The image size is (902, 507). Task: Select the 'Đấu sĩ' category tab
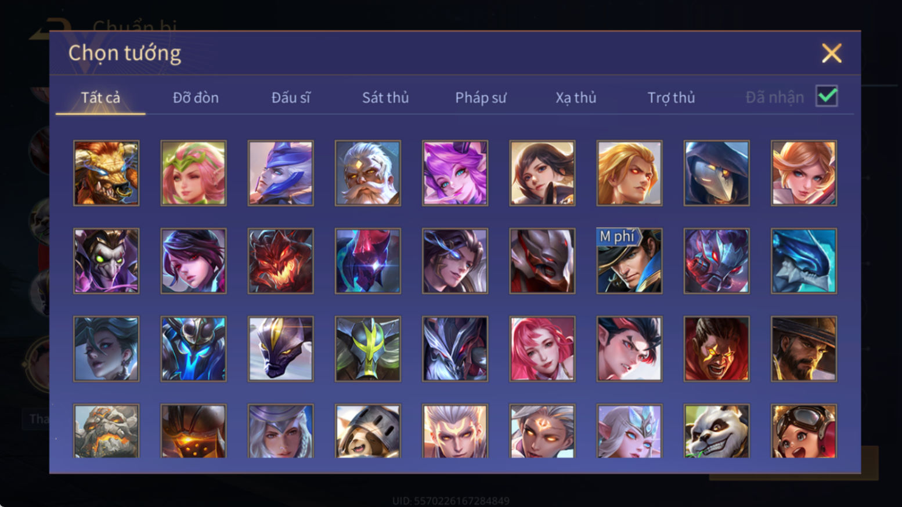(x=291, y=97)
